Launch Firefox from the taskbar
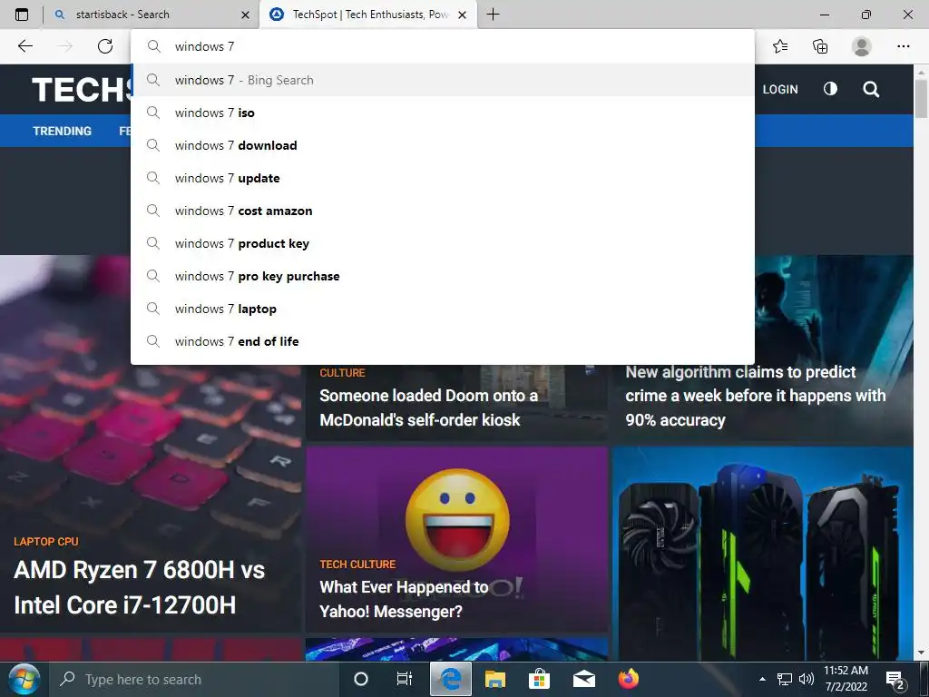 [628, 679]
